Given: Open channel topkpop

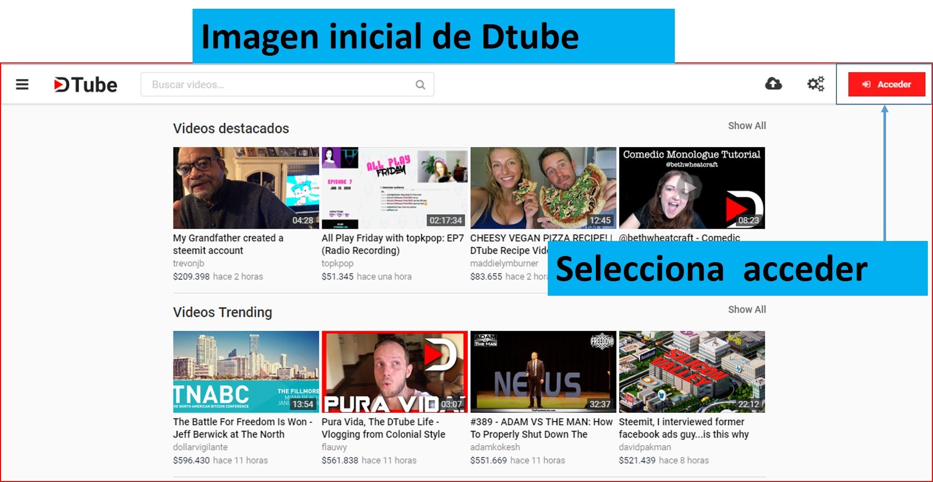Looking at the screenshot, I should coord(338,263).
